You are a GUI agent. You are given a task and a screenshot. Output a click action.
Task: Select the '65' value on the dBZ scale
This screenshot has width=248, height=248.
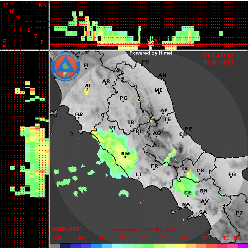(x=237, y=238)
